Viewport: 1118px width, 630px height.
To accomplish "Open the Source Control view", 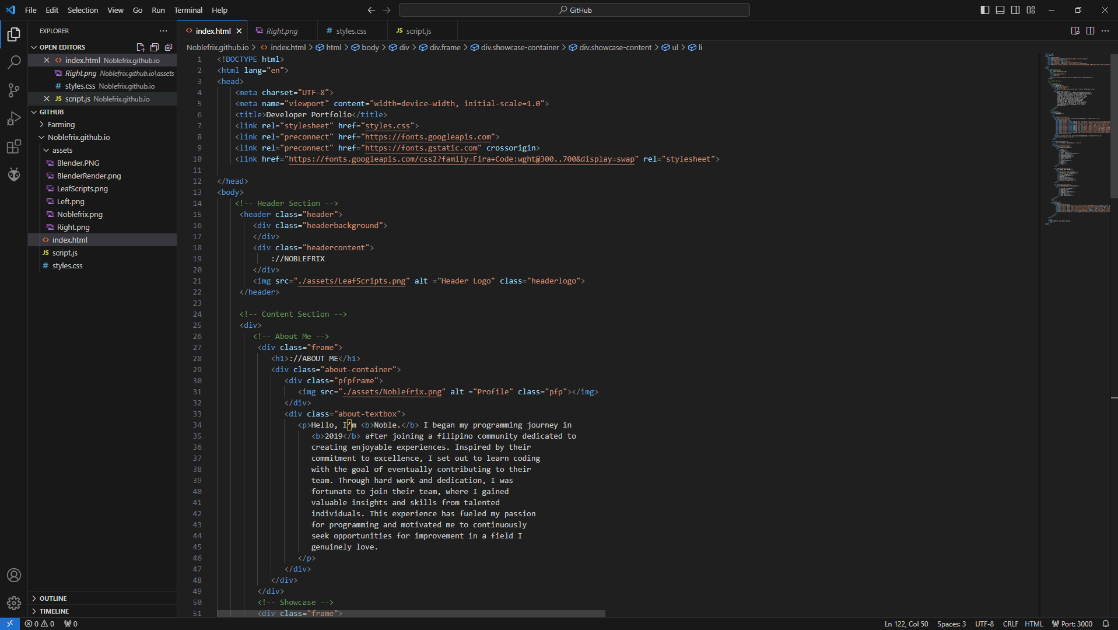I will pyautogui.click(x=13, y=90).
